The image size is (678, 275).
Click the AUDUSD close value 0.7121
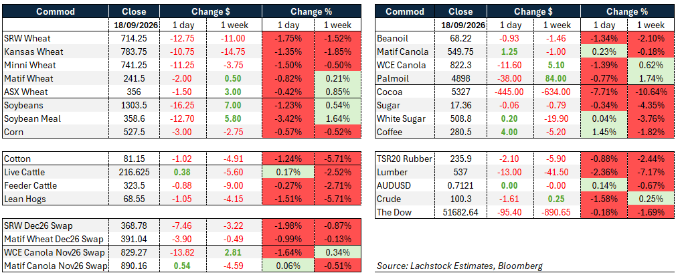click(x=460, y=185)
